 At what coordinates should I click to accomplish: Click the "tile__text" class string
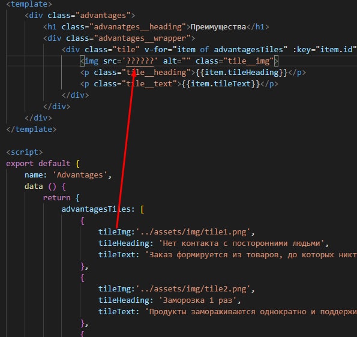[x=149, y=84]
